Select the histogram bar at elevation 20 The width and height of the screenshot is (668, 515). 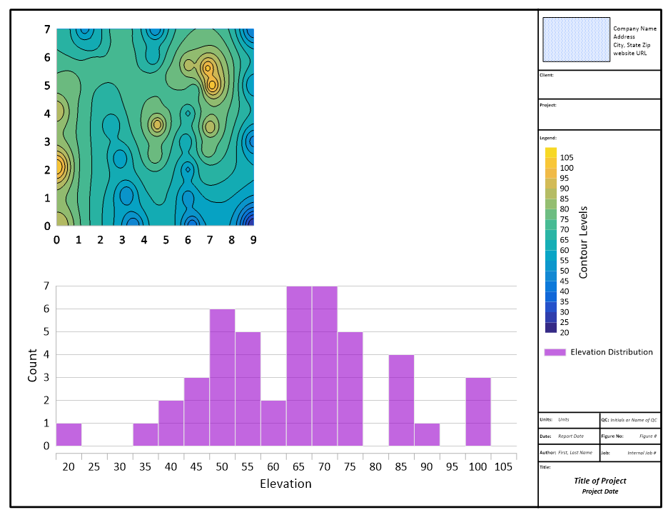pos(69,434)
